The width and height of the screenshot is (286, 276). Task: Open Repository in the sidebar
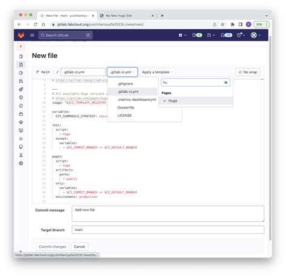point(21,64)
